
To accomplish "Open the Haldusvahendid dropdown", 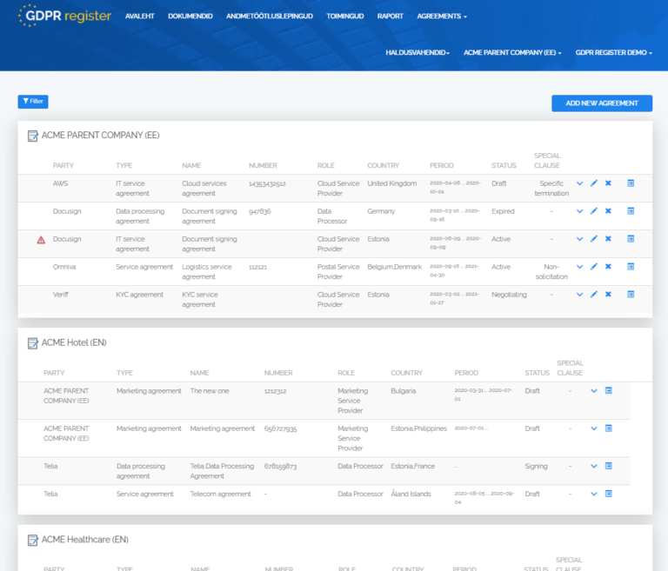I will point(417,53).
